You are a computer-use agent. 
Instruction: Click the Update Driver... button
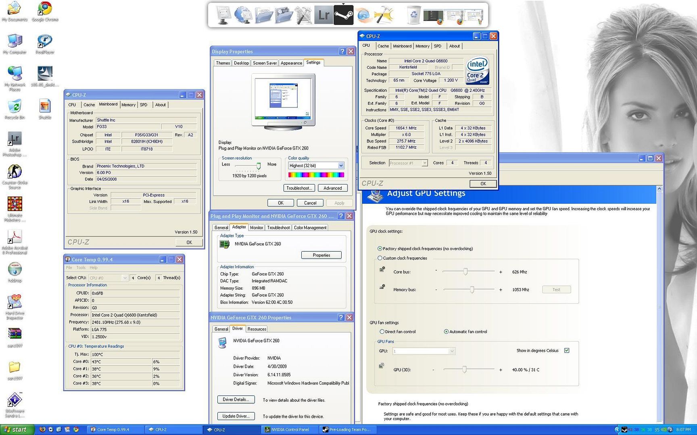[236, 416]
